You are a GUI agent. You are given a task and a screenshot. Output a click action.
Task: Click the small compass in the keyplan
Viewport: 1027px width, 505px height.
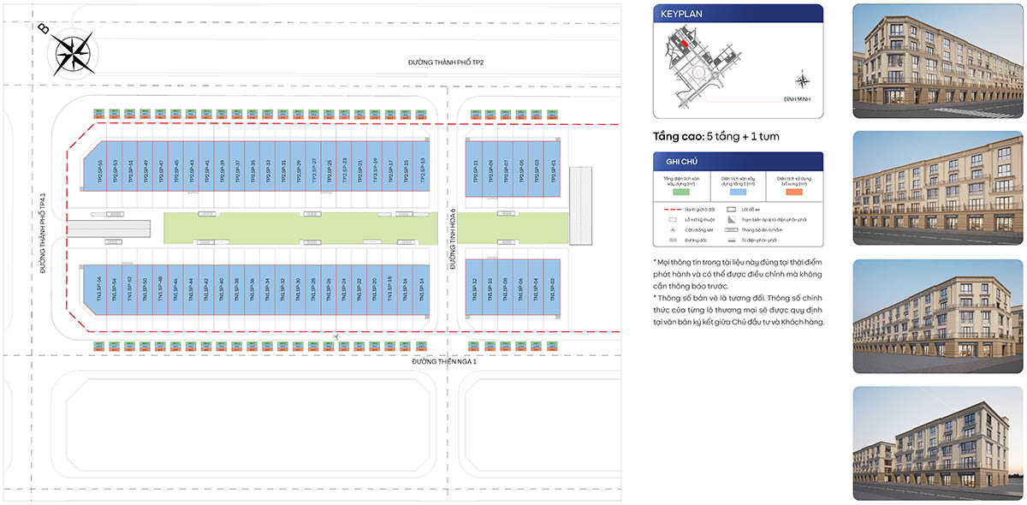pos(803,82)
